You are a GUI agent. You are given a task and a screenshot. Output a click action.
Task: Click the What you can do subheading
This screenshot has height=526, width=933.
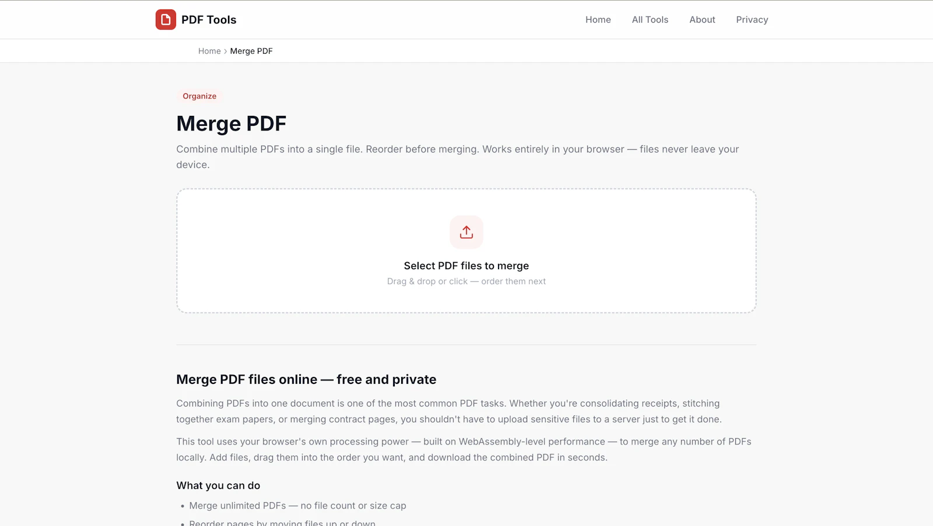[219, 486]
